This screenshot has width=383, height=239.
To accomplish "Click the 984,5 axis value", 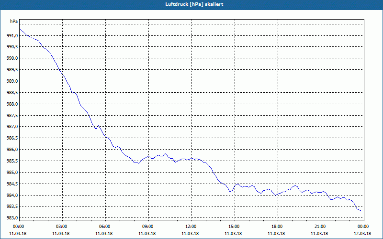I will point(12,184).
